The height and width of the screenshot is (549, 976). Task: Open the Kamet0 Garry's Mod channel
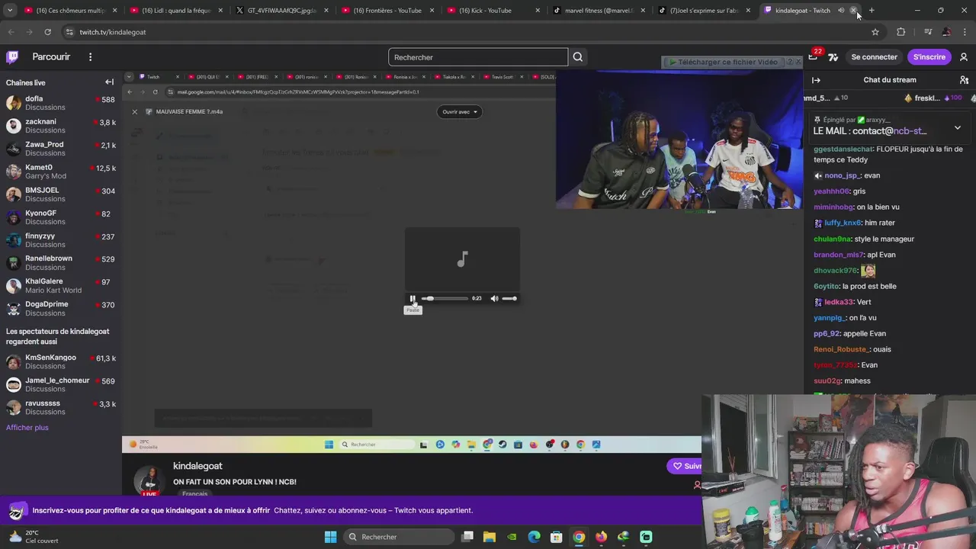59,172
